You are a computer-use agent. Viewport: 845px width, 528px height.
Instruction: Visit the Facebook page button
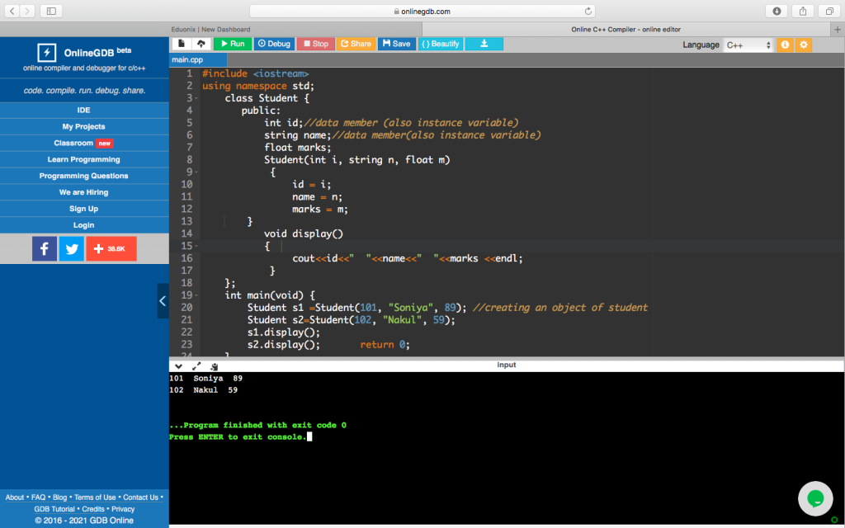coord(45,247)
